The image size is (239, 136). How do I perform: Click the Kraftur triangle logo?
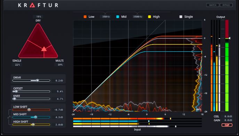[32, 5]
